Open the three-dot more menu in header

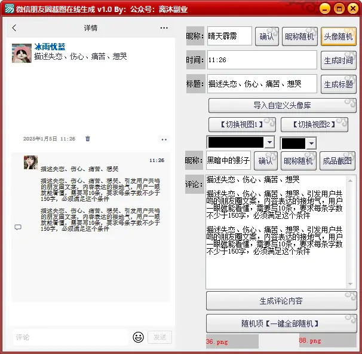[164, 28]
